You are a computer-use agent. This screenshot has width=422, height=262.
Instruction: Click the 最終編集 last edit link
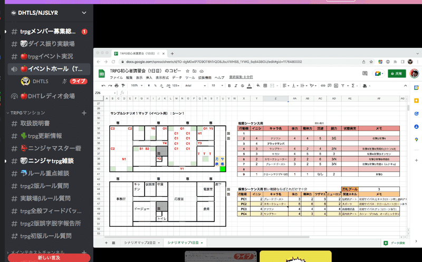241,77
